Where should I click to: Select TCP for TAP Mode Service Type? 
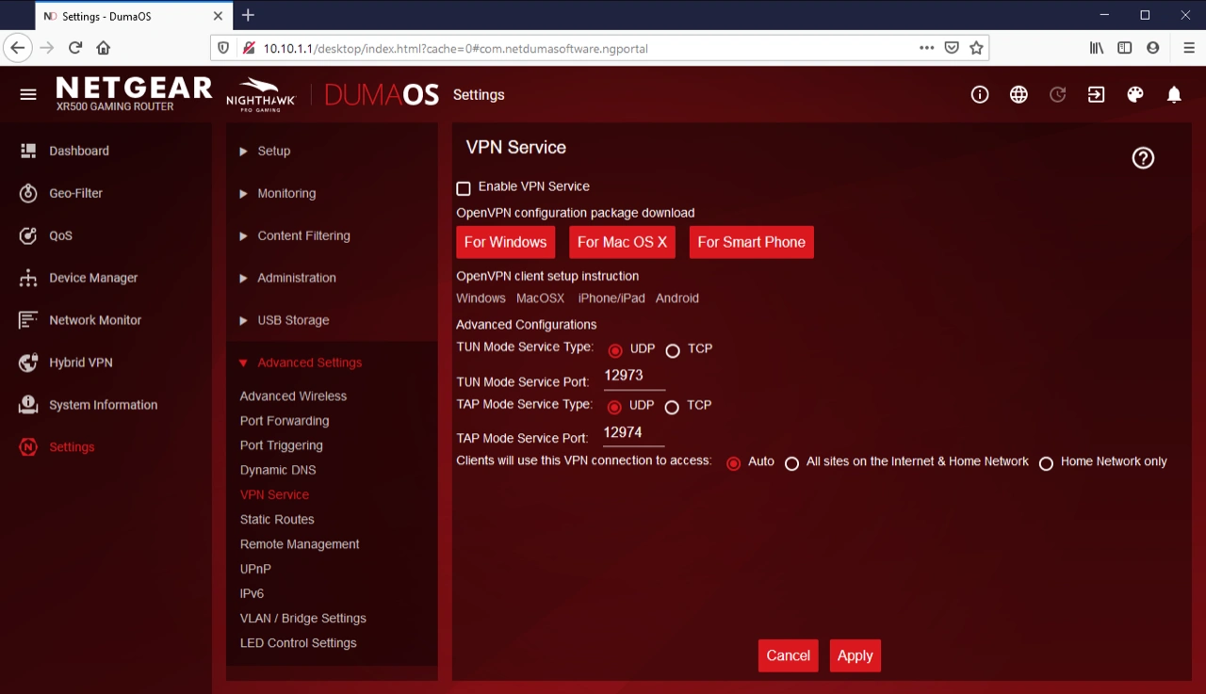coord(672,407)
